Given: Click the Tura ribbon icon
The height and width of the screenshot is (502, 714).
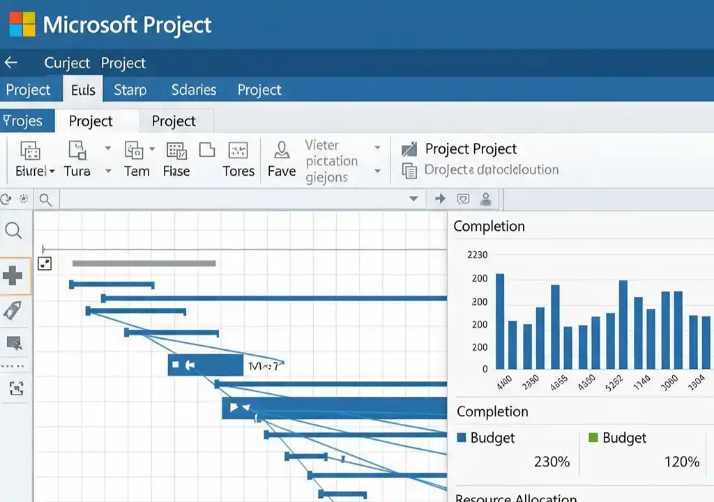Looking at the screenshot, I should click(77, 151).
